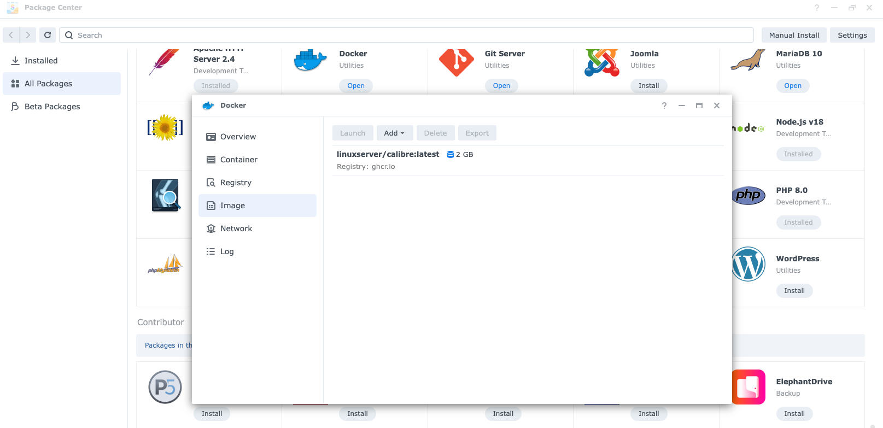The image size is (883, 428).
Task: Click the Packages in th… contributor link
Action: pos(168,345)
